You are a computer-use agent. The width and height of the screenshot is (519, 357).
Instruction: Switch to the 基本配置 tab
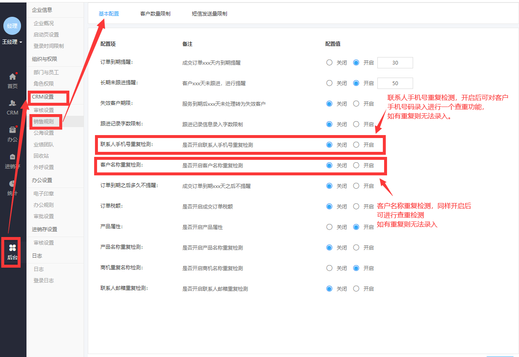pos(109,13)
